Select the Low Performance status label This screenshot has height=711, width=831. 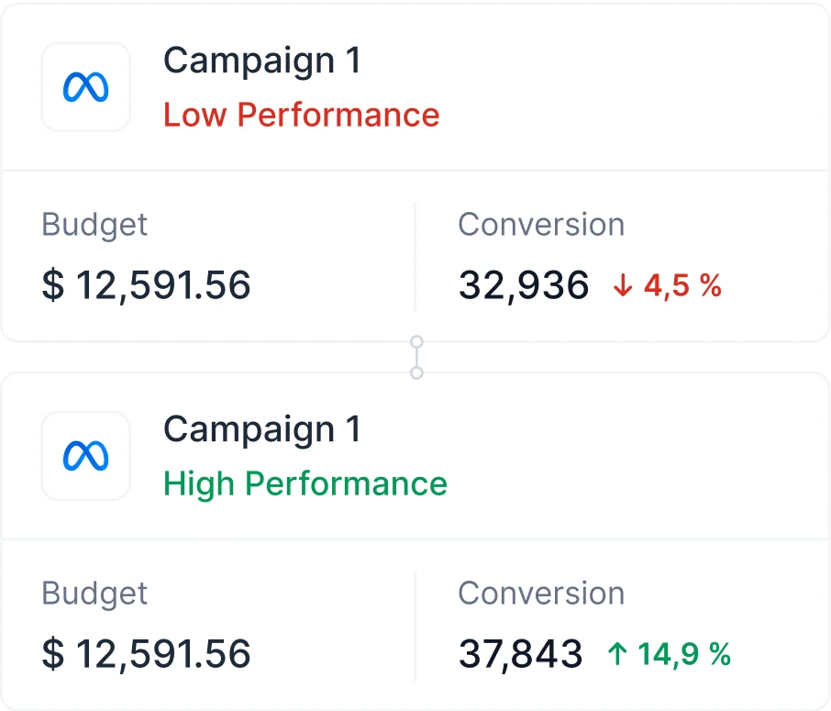pyautogui.click(x=302, y=115)
